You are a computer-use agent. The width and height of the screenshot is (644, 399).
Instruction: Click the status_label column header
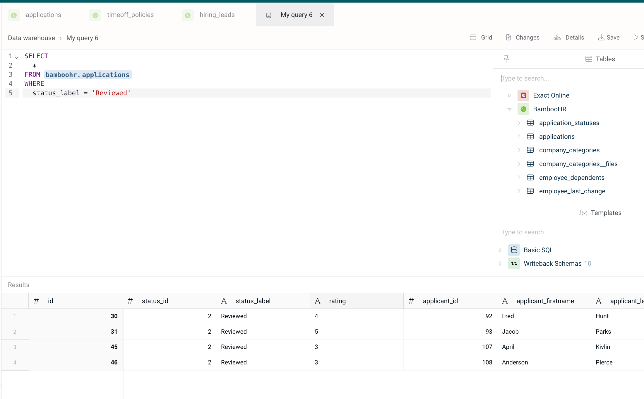click(x=263, y=301)
